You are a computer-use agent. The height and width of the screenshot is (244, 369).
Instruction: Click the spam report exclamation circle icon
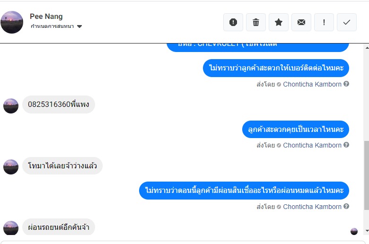coord(233,22)
